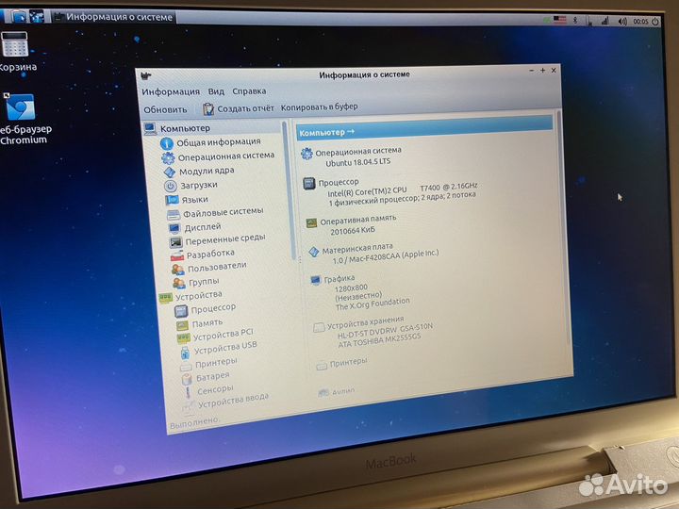Click the panel clock 00:05
The height and width of the screenshot is (509, 679).
point(640,21)
